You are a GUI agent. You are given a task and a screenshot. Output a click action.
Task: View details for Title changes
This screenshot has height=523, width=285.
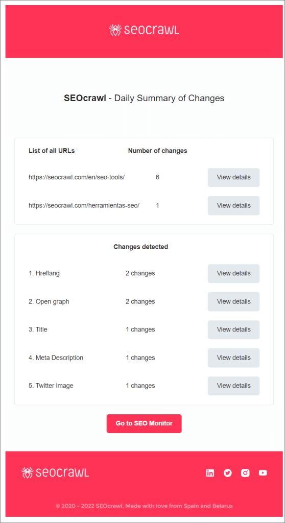[233, 329]
